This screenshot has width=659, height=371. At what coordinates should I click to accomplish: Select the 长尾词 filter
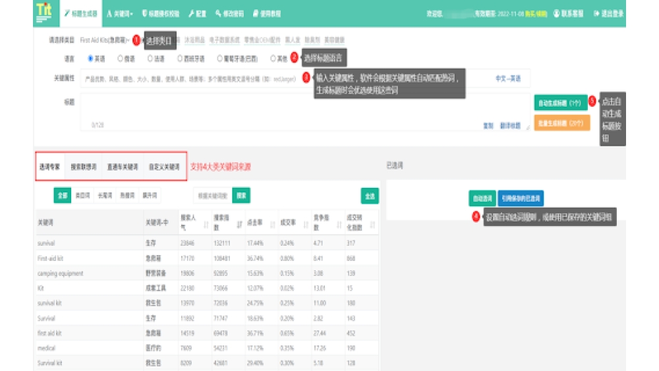point(105,195)
